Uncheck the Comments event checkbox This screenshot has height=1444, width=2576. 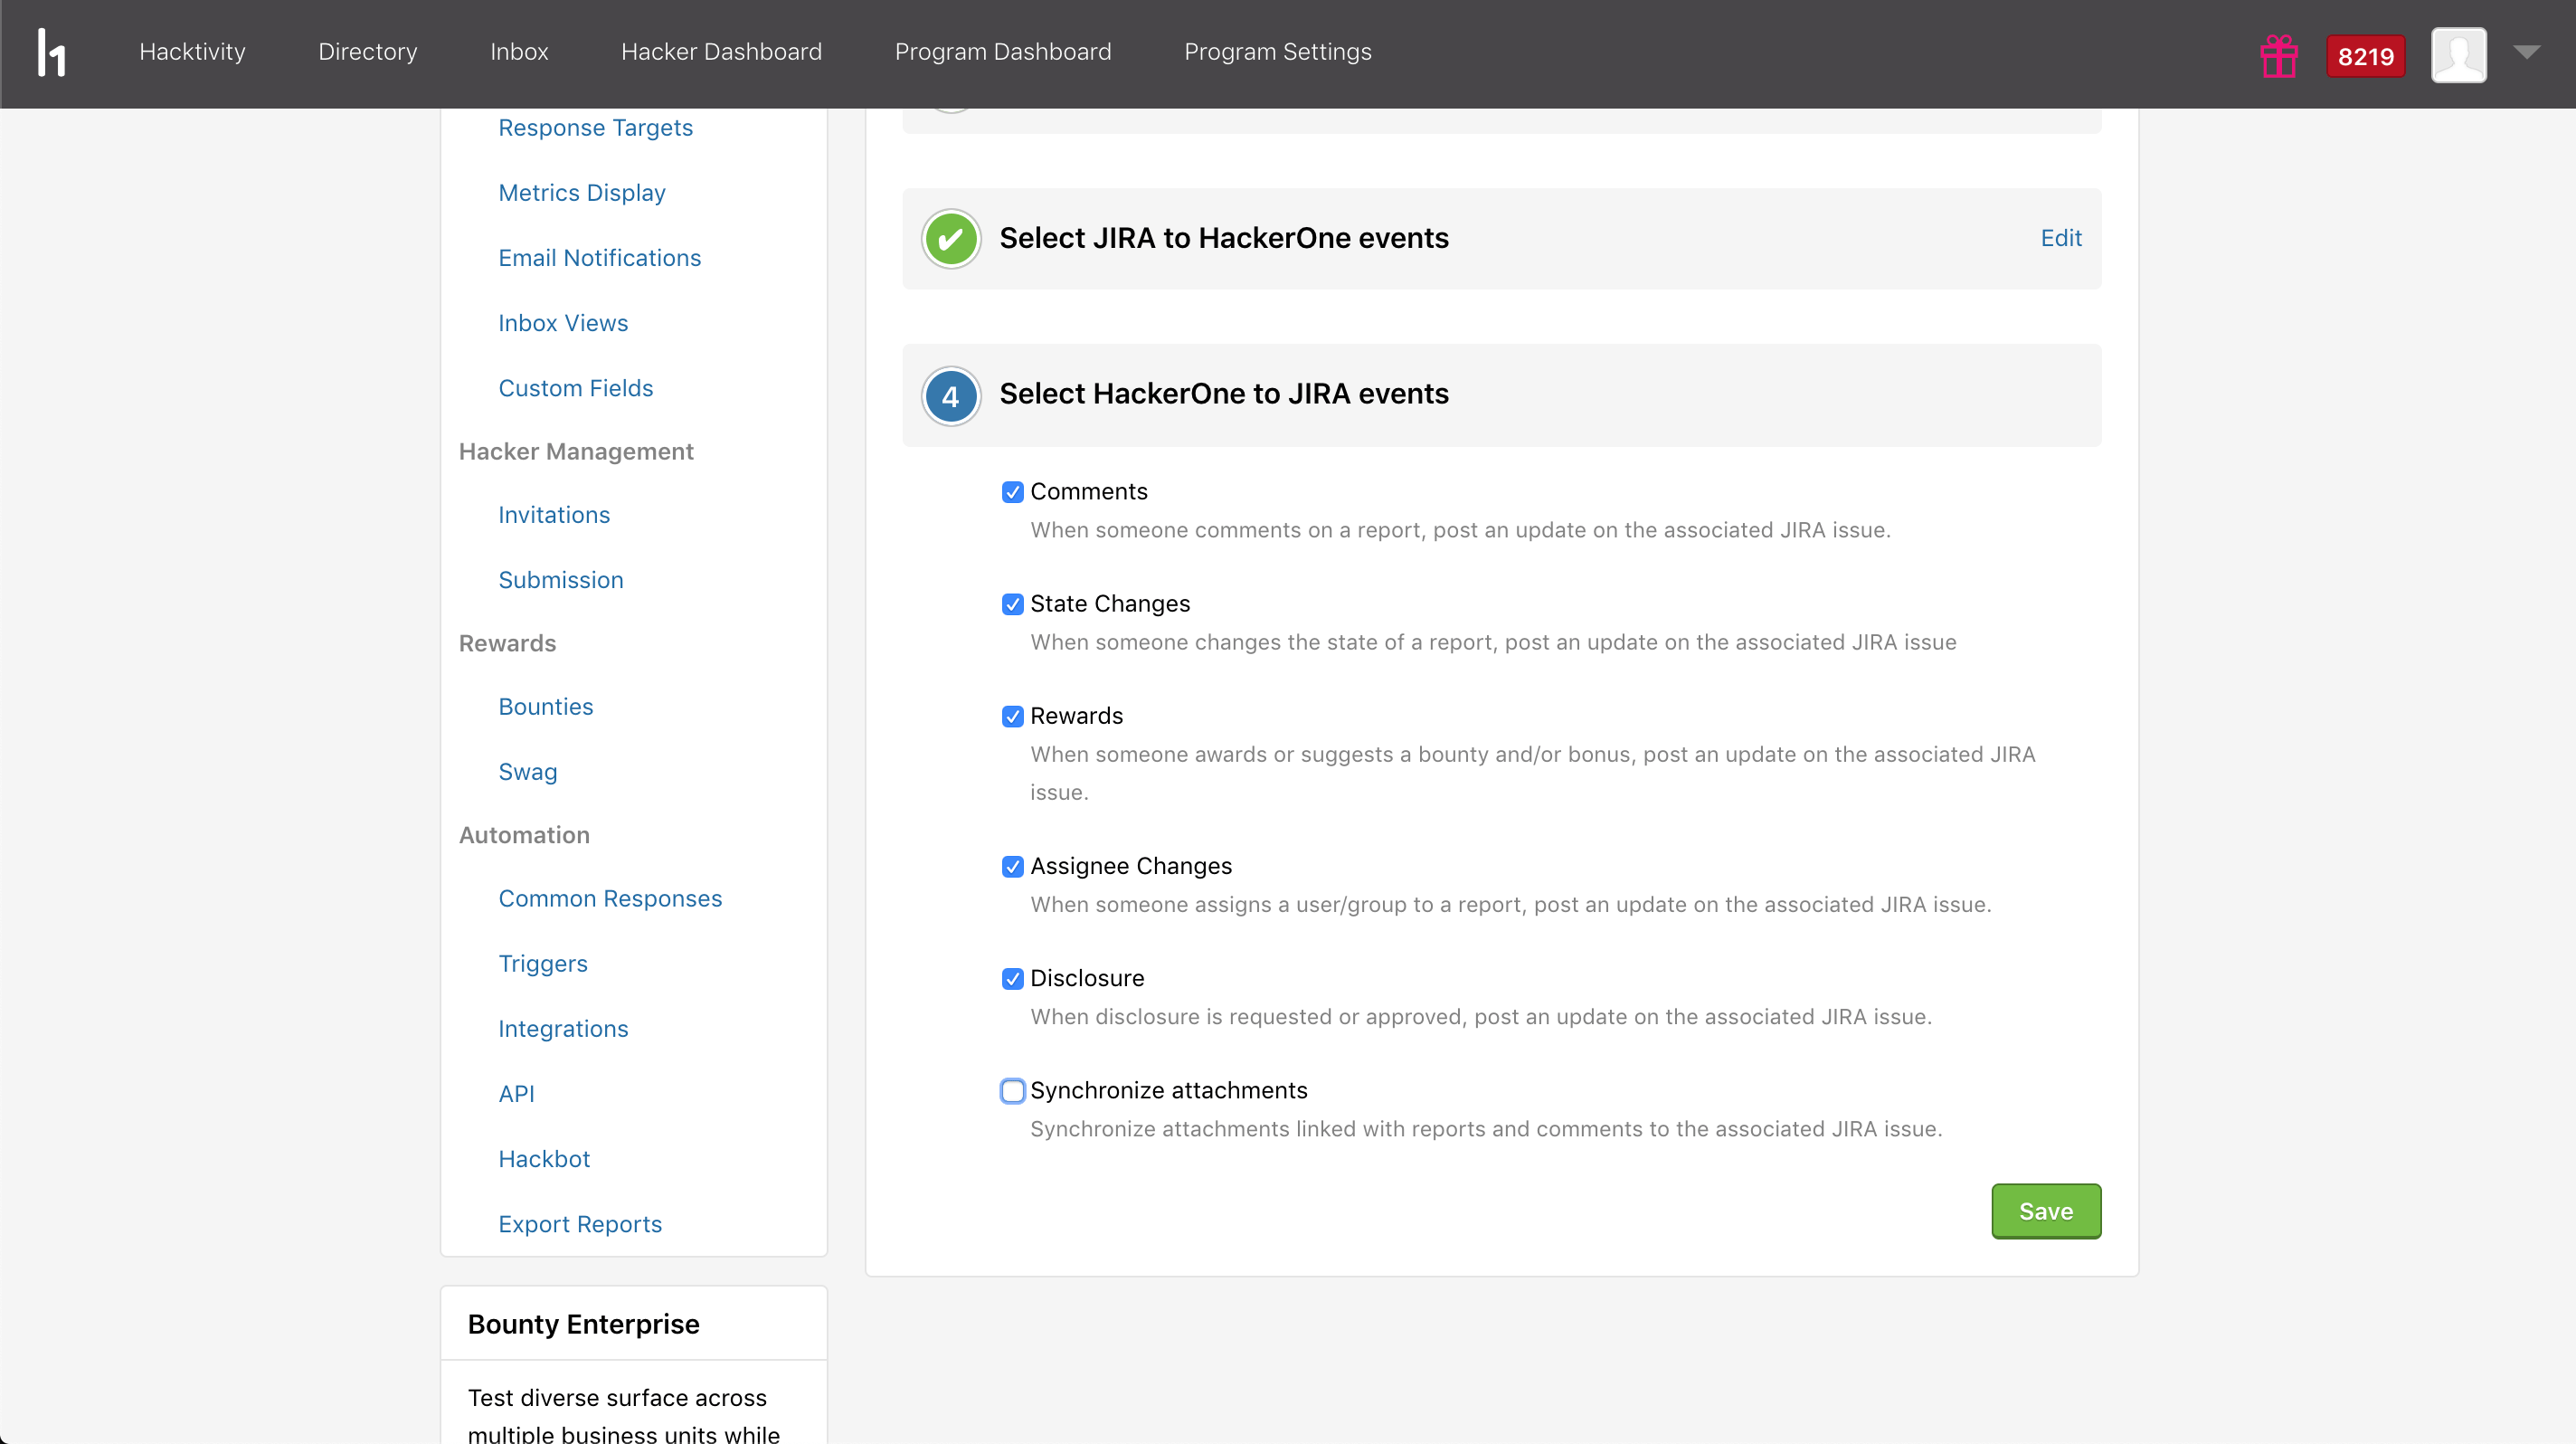pos(1013,492)
